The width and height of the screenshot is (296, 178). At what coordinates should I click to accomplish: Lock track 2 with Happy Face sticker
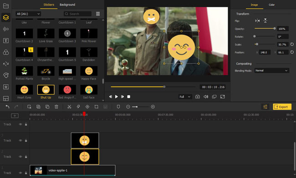pos(26,157)
